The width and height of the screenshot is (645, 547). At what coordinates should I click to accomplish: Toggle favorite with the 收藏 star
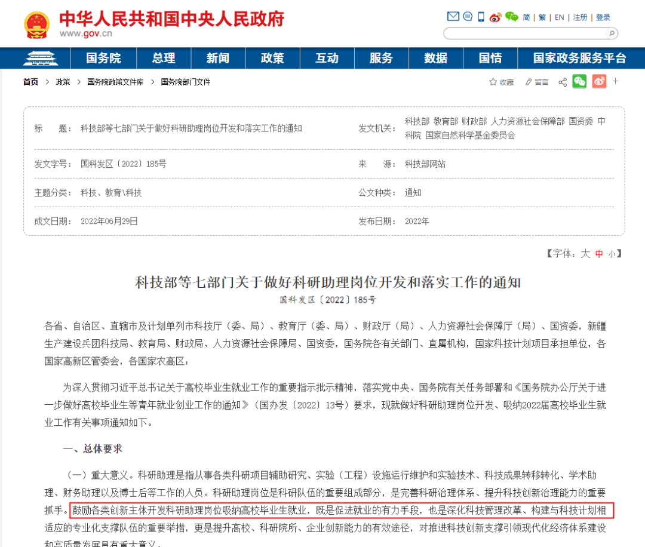click(x=502, y=82)
